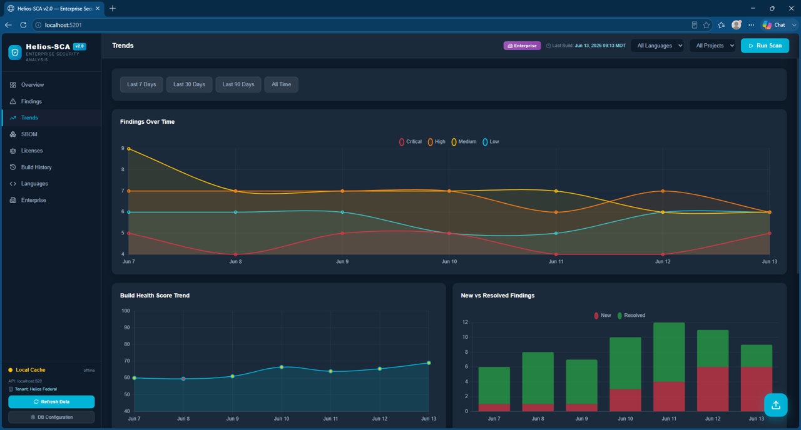Click the Refresh Data button
This screenshot has height=430, width=801.
(x=51, y=402)
